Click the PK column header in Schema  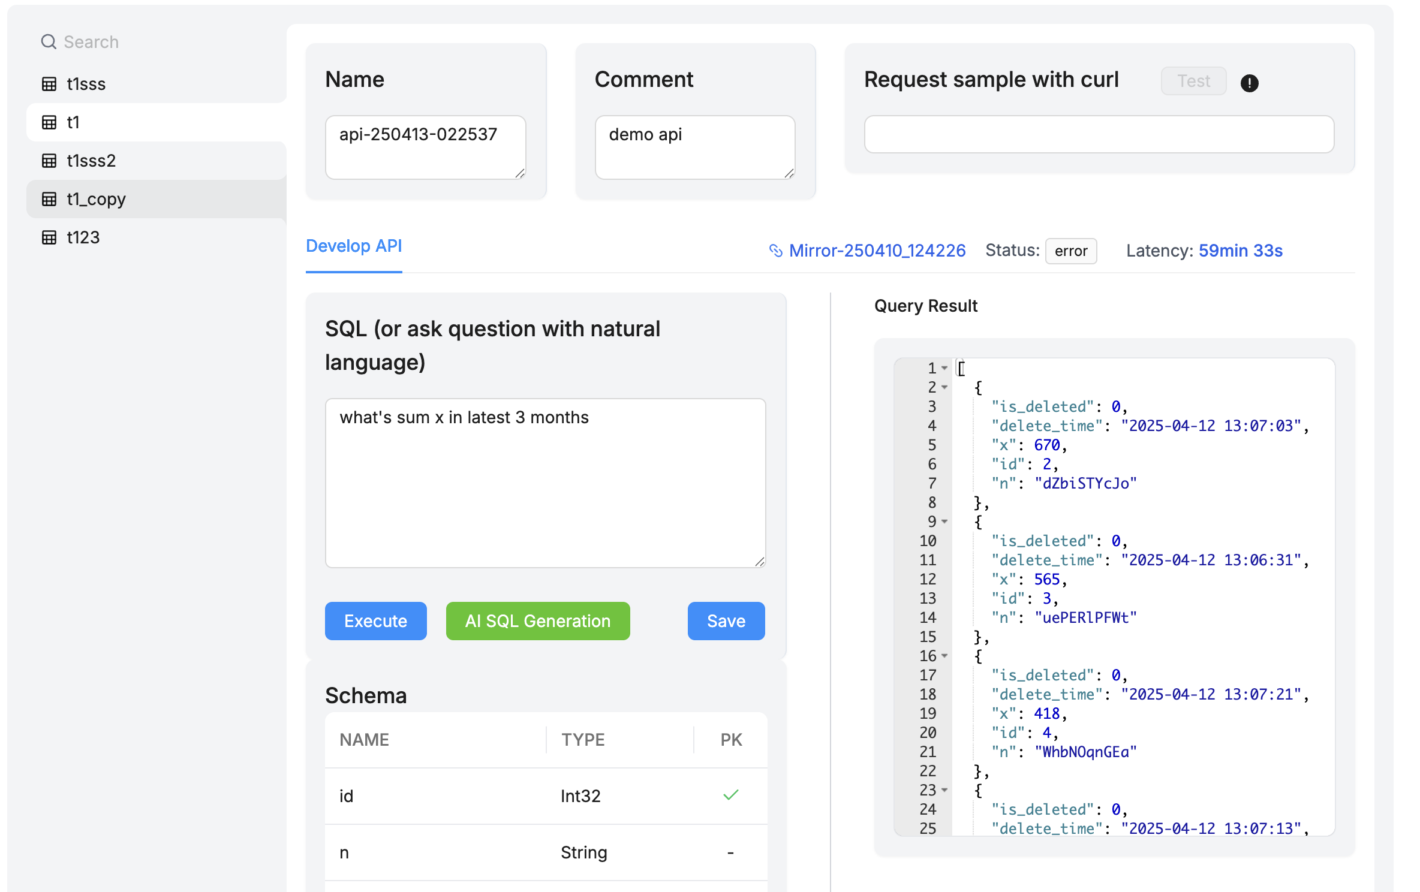pos(731,740)
